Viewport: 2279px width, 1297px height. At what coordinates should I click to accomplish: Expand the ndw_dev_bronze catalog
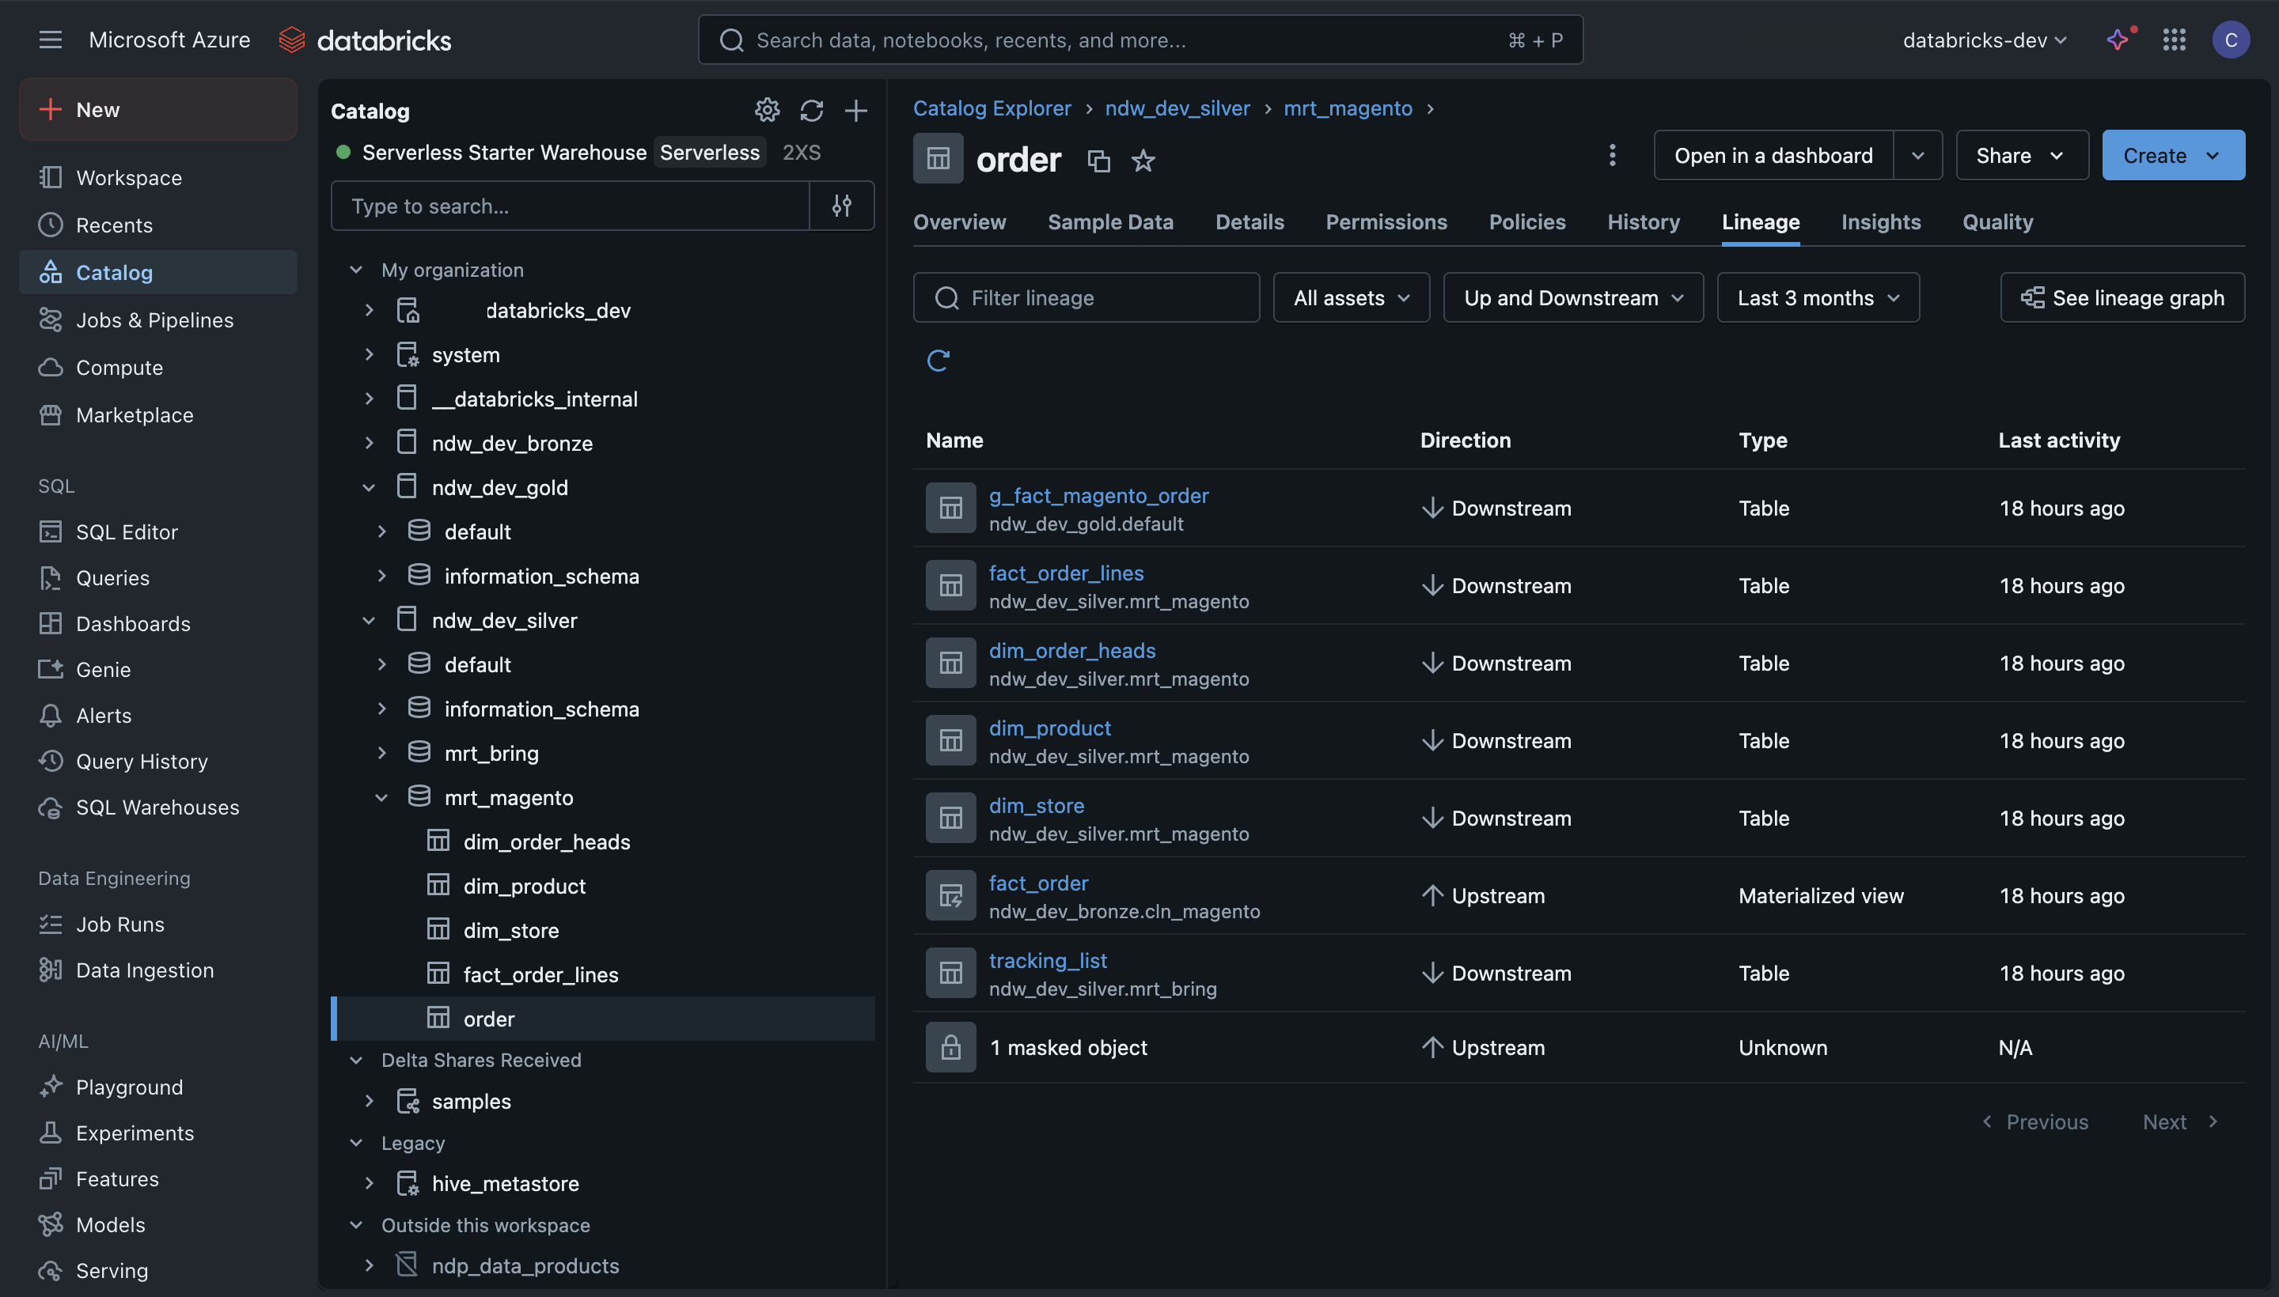[x=369, y=443]
